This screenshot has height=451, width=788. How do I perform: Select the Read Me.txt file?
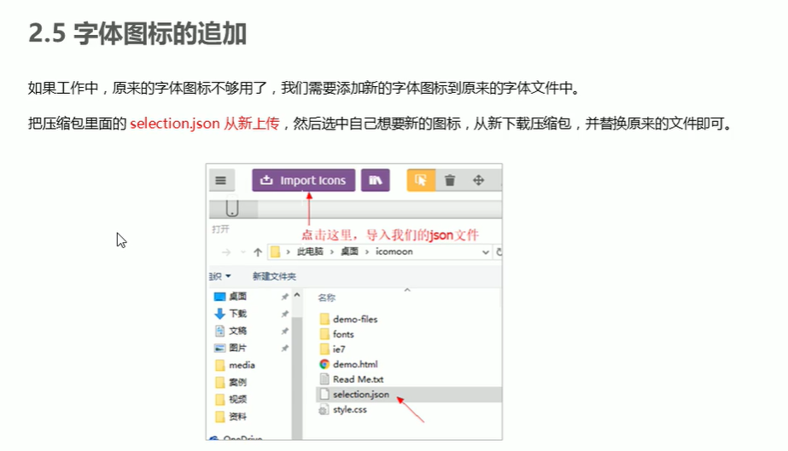(358, 379)
